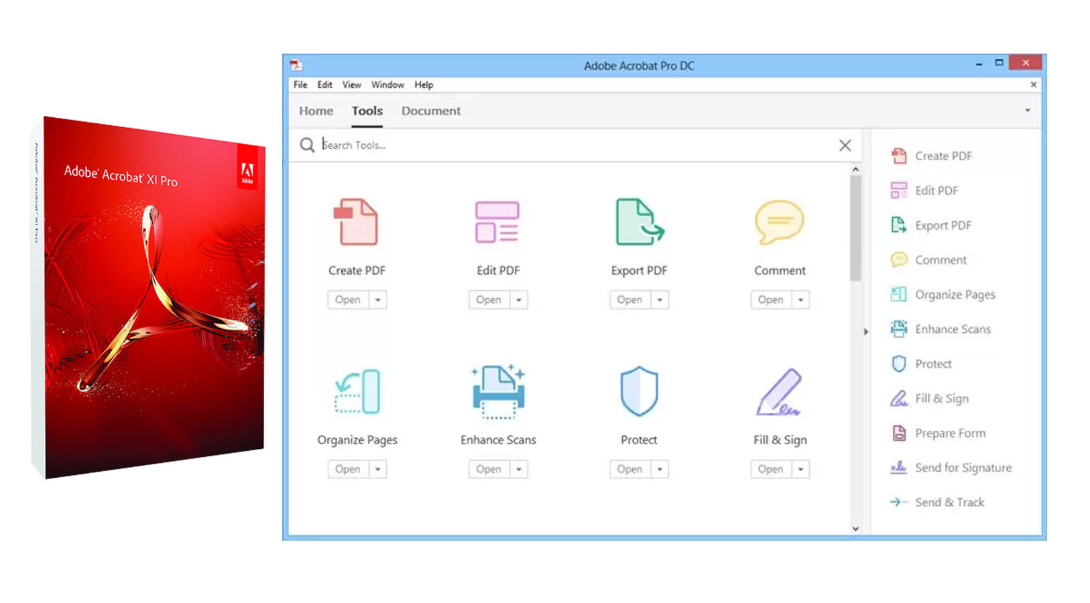Viewport: 1090px width, 603px height.
Task: Click the magnifying glass search icon
Action: tap(307, 145)
